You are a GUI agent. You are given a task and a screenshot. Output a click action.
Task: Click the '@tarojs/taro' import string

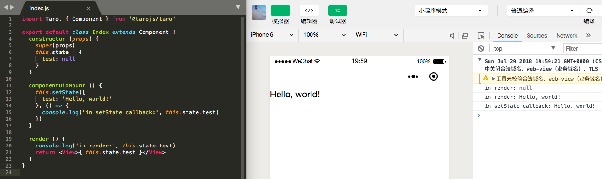point(152,19)
